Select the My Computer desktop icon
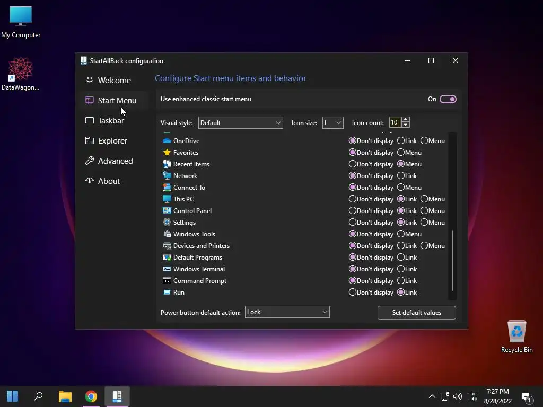Viewport: 543px width, 407px height. [21, 22]
